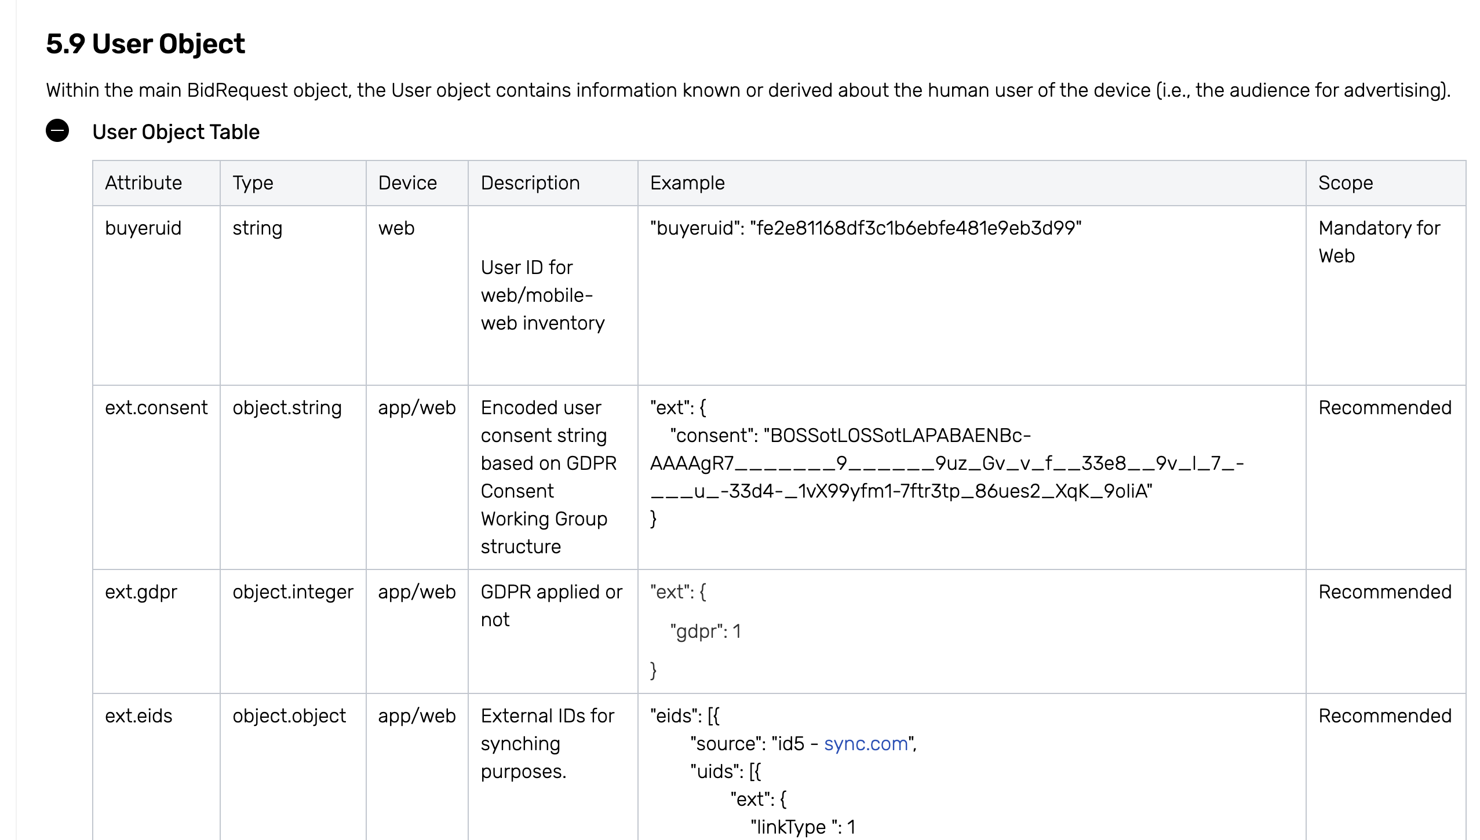Click the '"linkType ": 1' example line
This screenshot has width=1480, height=840.
click(803, 827)
